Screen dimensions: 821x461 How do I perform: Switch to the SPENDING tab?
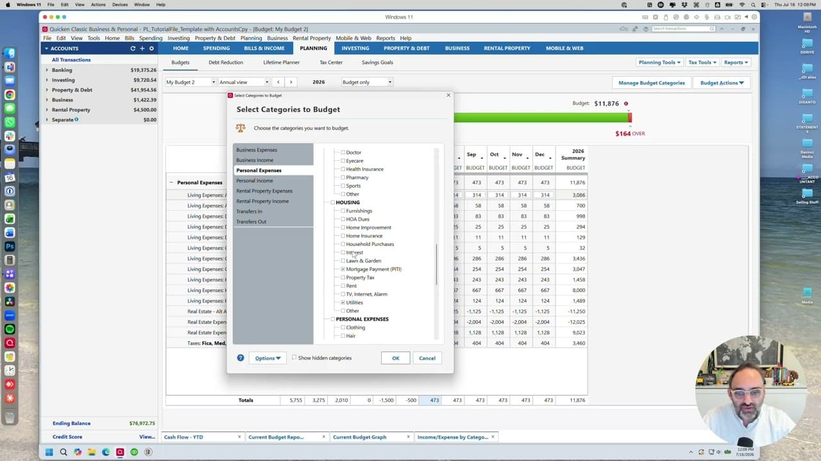216,48
